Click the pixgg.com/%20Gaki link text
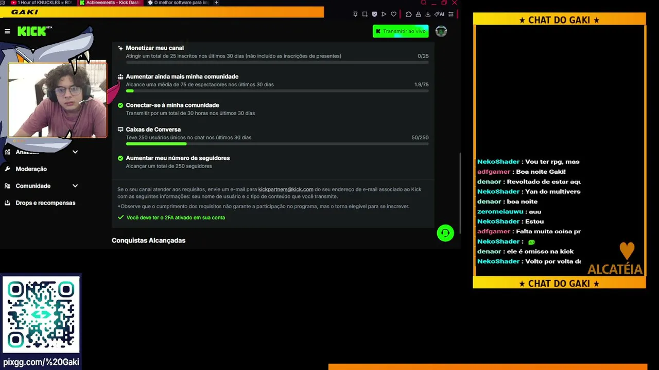The height and width of the screenshot is (370, 659). 41,362
